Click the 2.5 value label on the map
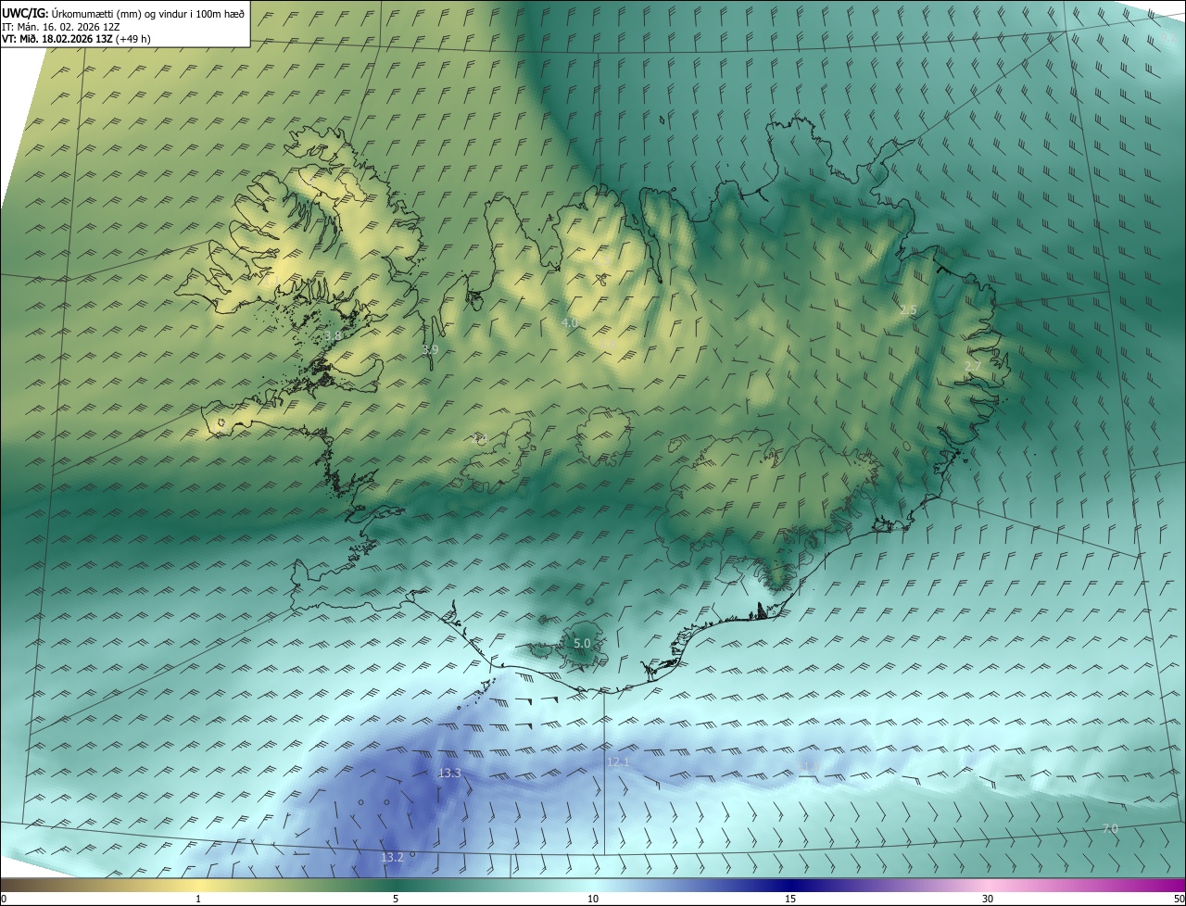Viewport: 1186px width, 906px height. pyautogui.click(x=908, y=309)
